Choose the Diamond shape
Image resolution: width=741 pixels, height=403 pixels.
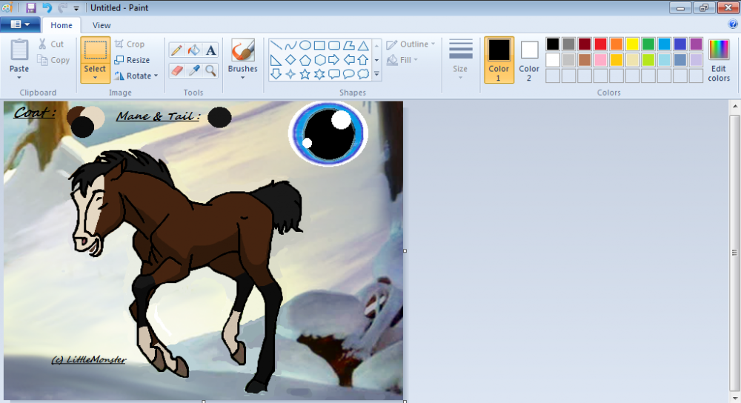point(290,60)
